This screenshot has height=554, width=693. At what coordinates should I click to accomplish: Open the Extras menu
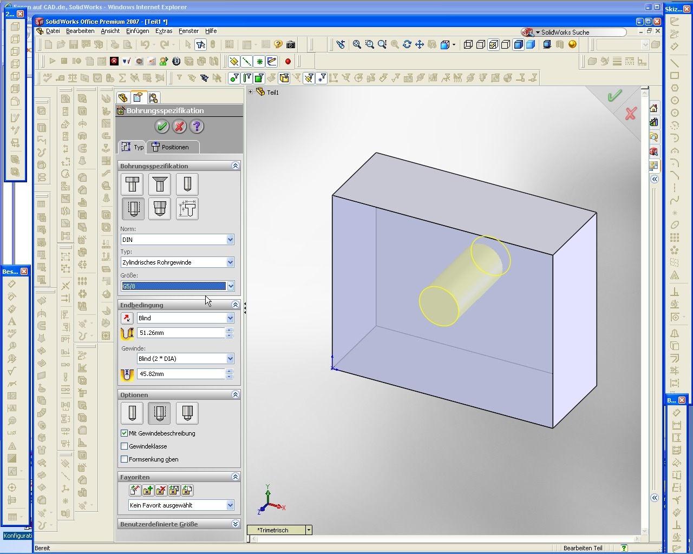pos(164,31)
